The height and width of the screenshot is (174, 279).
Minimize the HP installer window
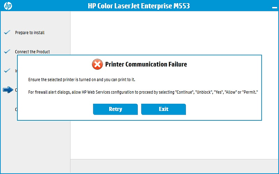pos(275,7)
